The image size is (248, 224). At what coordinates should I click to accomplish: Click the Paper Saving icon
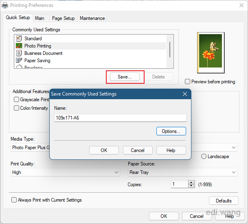point(19,61)
